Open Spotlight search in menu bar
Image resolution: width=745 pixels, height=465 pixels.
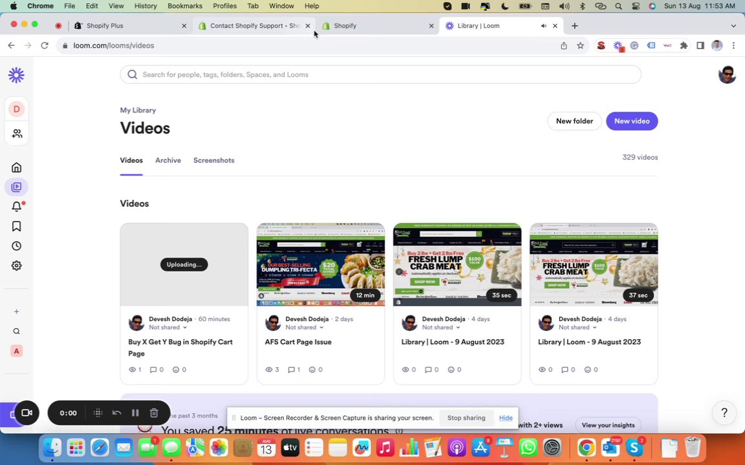[x=618, y=6]
